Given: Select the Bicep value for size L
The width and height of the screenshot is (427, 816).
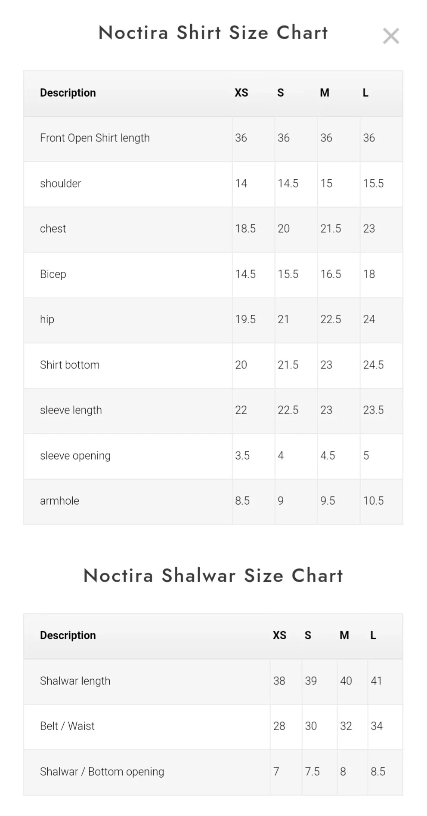Looking at the screenshot, I should 369,274.
